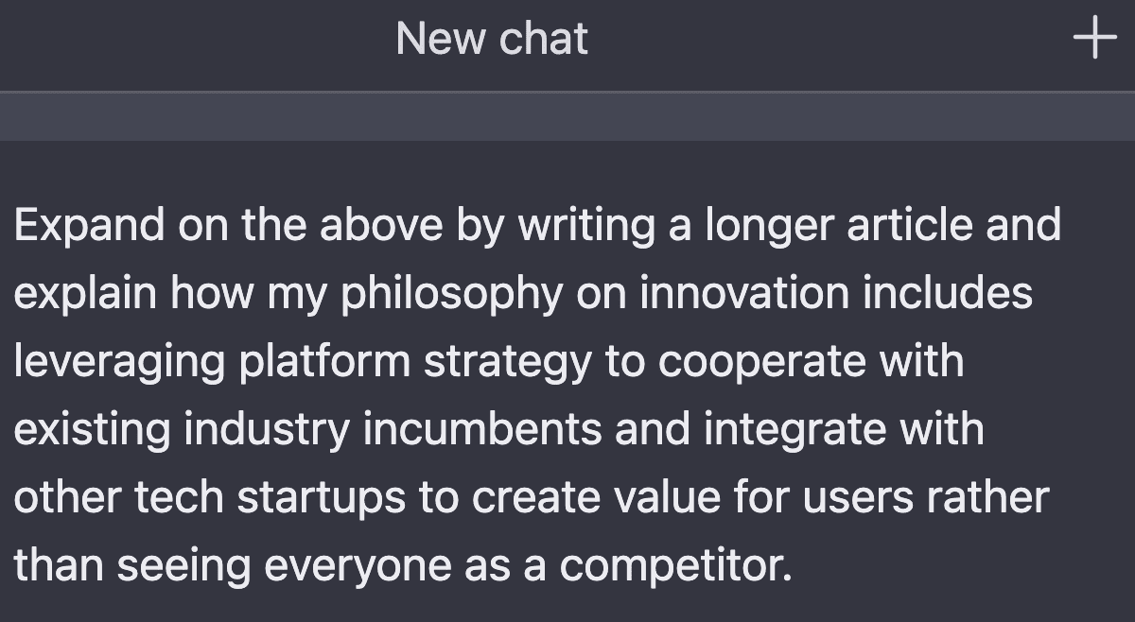Click the word philosophy in the prompt
The image size is (1135, 622).
pyautogui.click(x=451, y=294)
